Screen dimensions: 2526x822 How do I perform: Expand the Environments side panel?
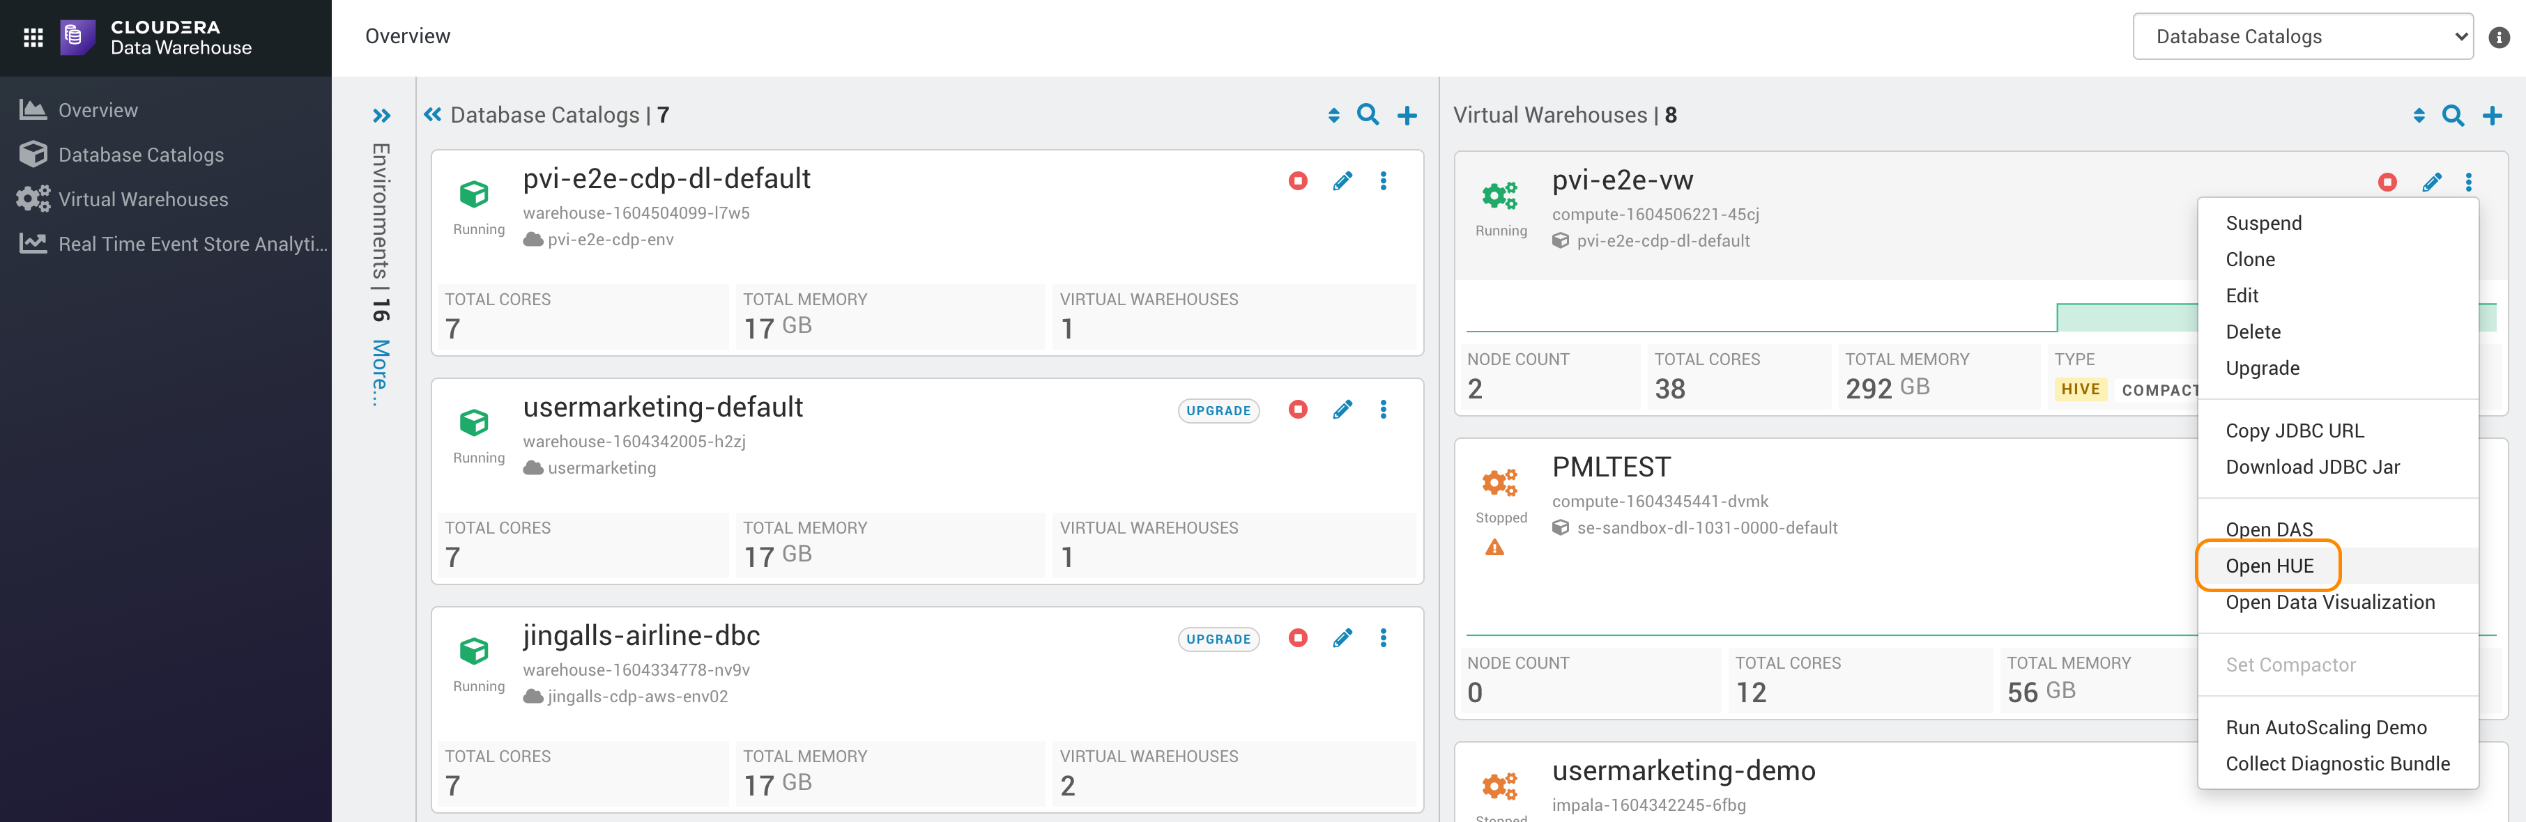pyautogui.click(x=383, y=115)
